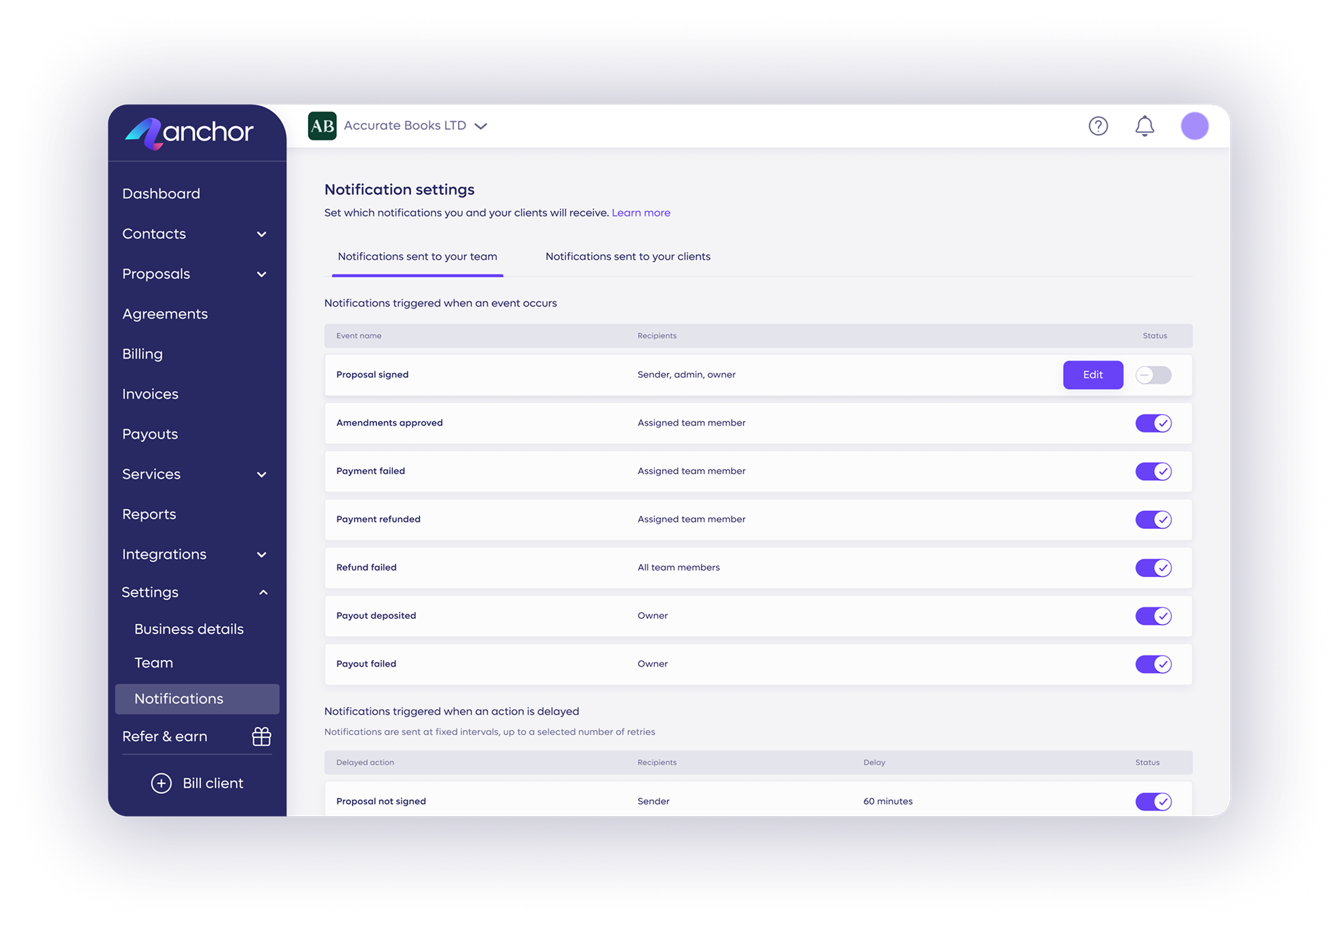Image resolution: width=1339 pixels, height=928 pixels.
Task: Click the Proposals menu label
Action: pyautogui.click(x=156, y=274)
